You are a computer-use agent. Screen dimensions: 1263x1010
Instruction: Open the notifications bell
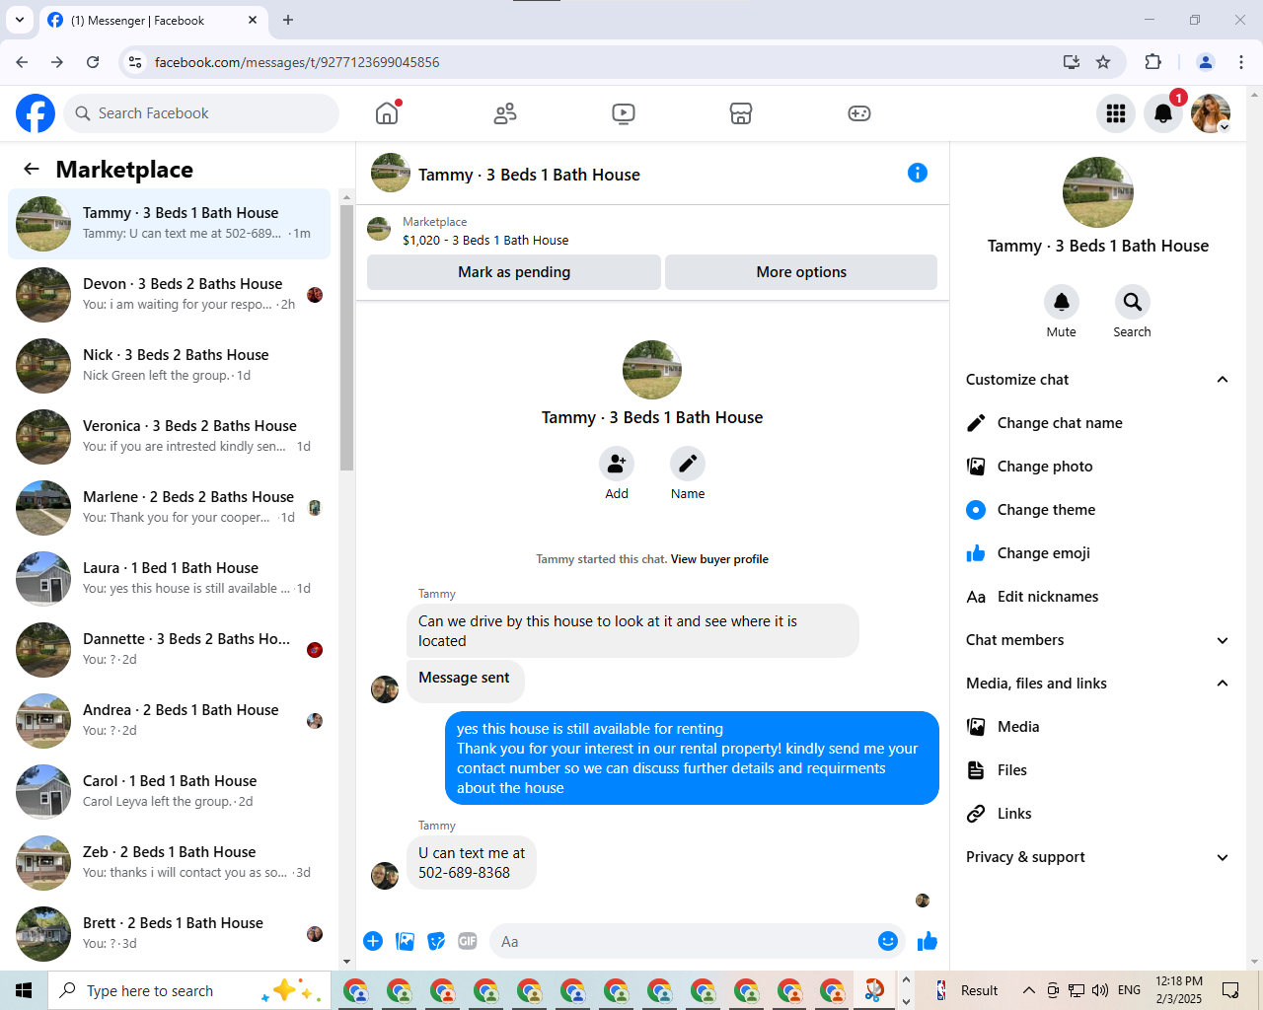(1163, 113)
